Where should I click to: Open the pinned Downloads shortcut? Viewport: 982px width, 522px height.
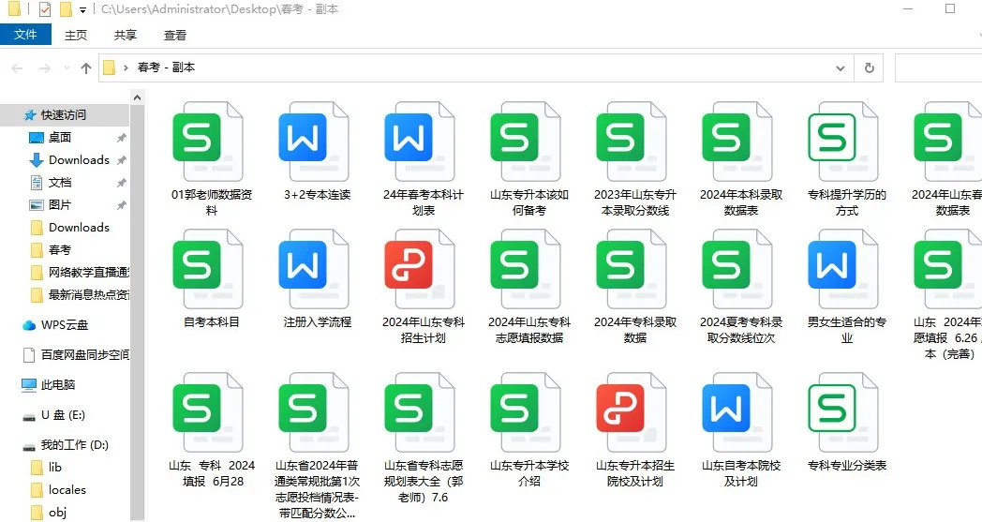click(79, 160)
